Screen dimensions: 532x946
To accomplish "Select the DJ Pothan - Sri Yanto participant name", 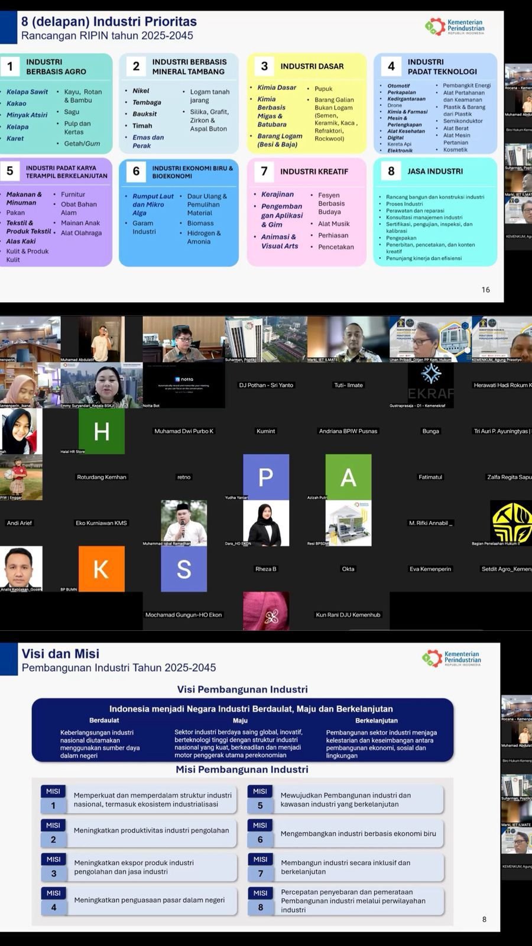I will click(x=266, y=385).
